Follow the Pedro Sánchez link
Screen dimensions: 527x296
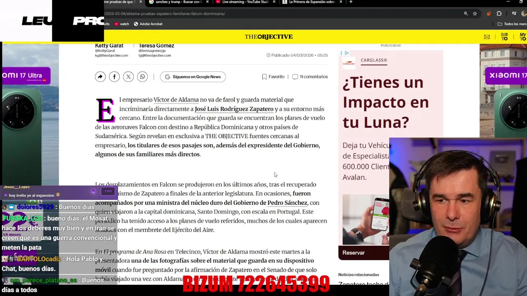pos(287,203)
